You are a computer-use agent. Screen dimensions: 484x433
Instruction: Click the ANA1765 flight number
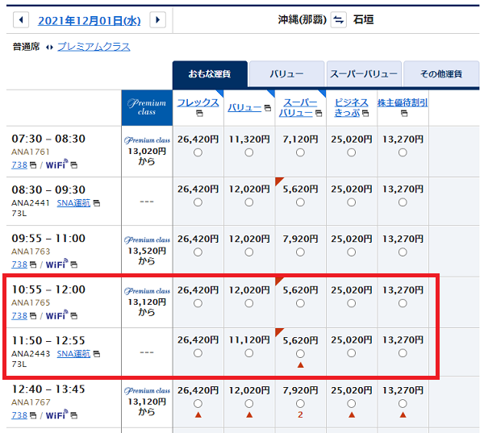pos(31,302)
